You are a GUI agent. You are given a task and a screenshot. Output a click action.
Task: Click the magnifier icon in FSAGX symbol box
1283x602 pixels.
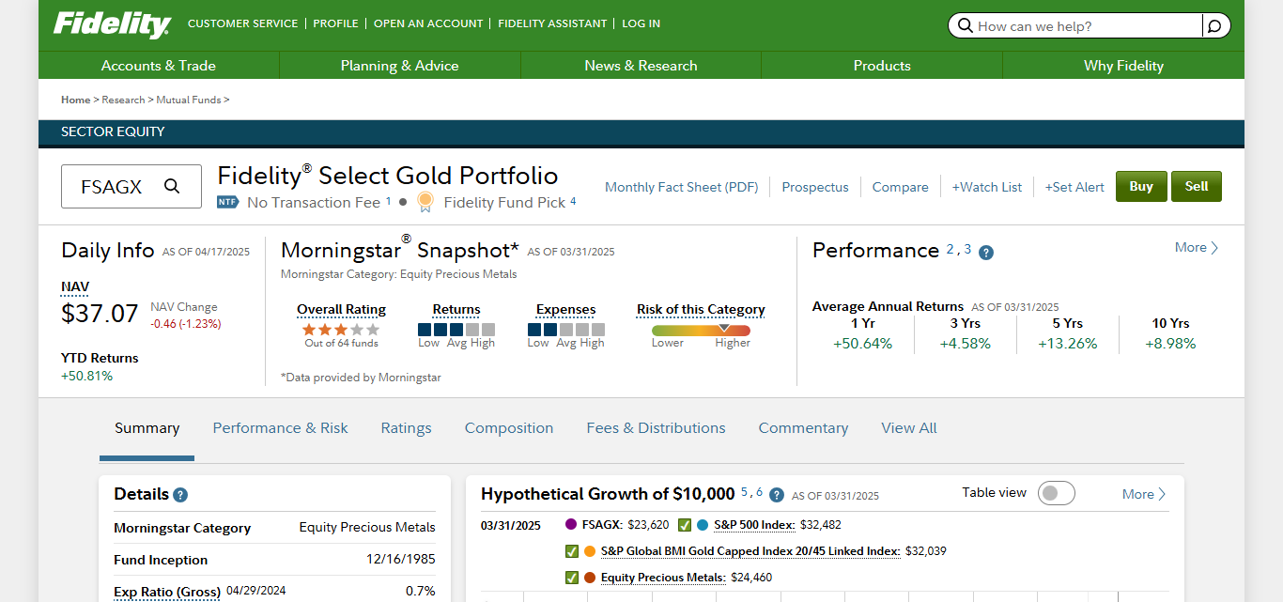tap(172, 186)
